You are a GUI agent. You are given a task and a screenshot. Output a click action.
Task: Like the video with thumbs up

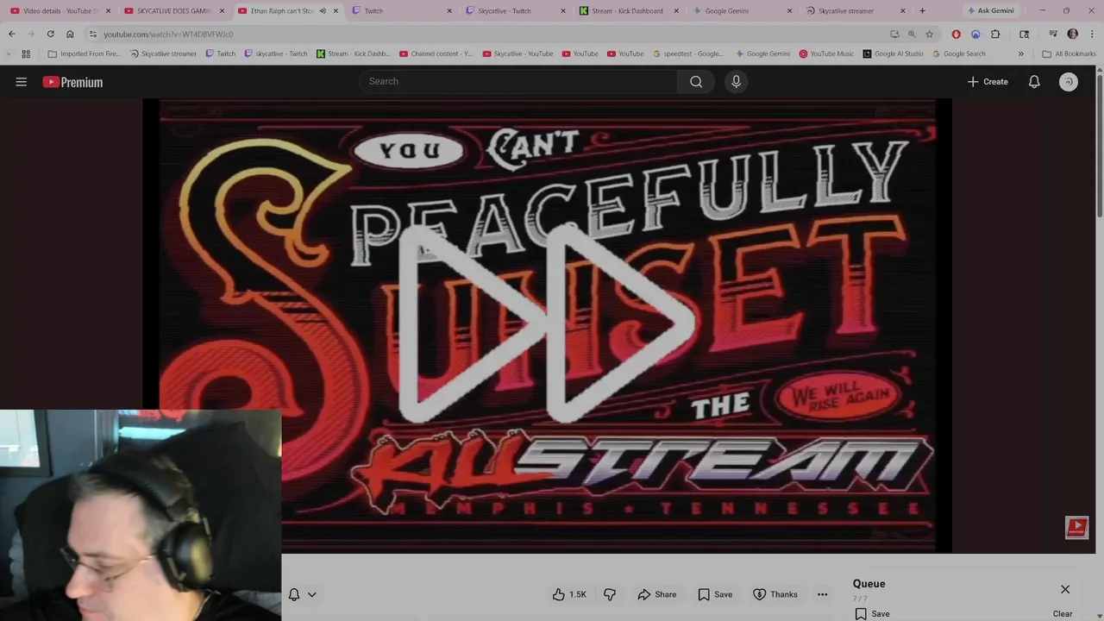(x=569, y=594)
